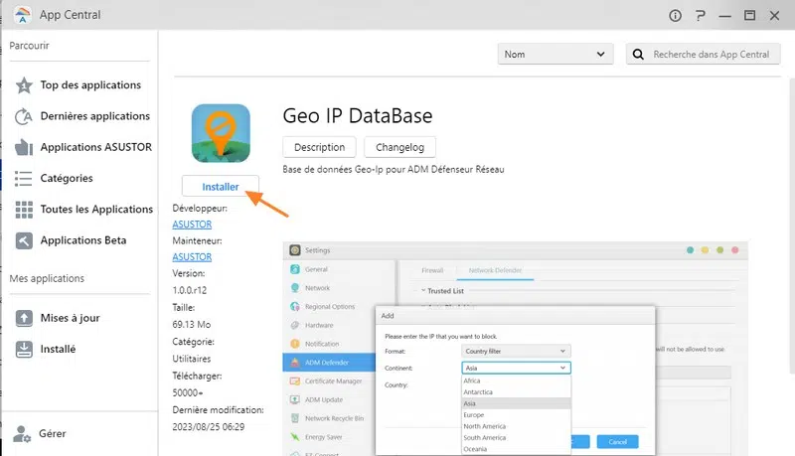
Task: Open the ASUSTOR maintainer link
Action: (192, 257)
